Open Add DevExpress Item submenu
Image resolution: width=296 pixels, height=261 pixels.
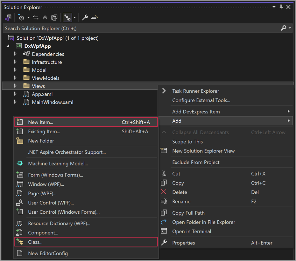pos(226,112)
